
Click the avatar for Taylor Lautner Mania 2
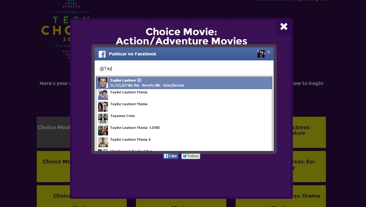point(103,142)
